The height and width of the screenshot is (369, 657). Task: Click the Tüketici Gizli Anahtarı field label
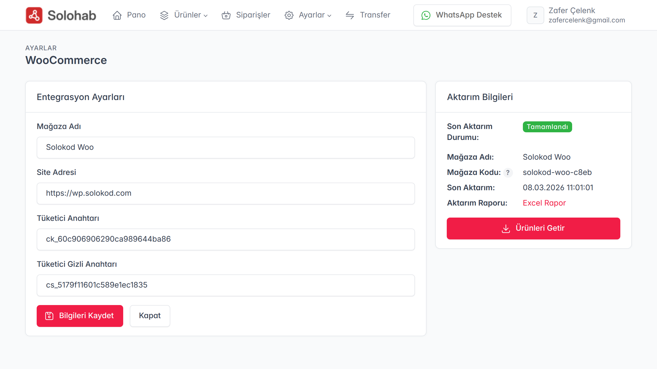pyautogui.click(x=77, y=264)
